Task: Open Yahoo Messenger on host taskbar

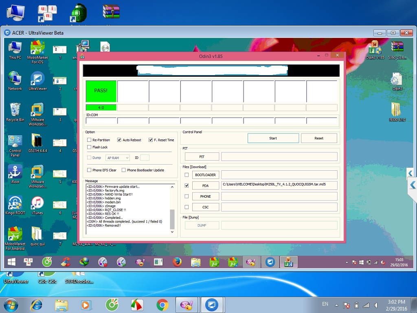Action: [x=187, y=305]
